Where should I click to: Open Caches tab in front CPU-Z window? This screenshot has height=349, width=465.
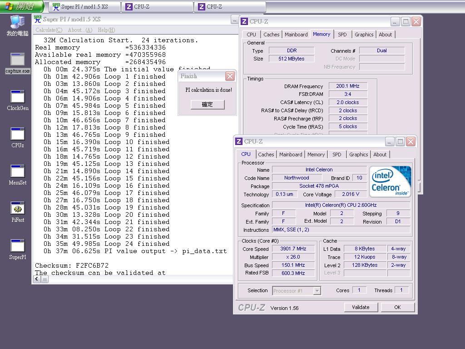(x=266, y=155)
